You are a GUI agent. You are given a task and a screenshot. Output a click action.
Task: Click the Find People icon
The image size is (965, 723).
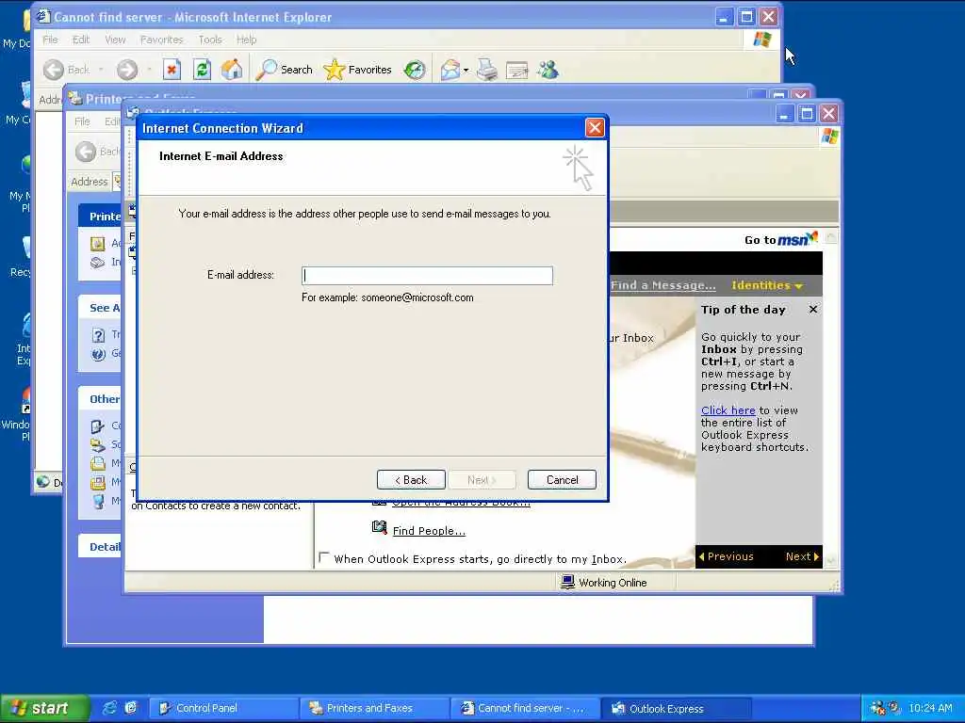click(379, 528)
